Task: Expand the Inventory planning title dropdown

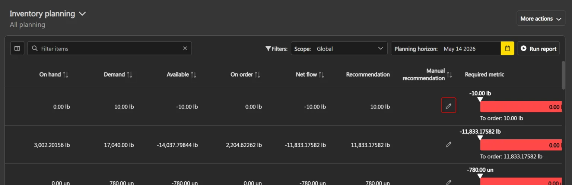Action: coord(82,14)
